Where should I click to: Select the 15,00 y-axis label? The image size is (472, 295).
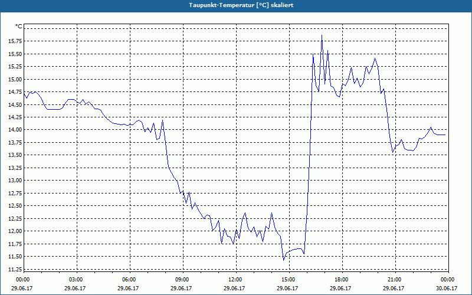coord(15,80)
